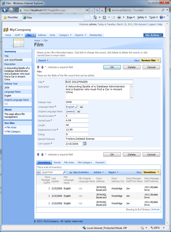Viewport: 171px width, 232px height.
Task: Open the Site Actions dropdown
Action: coord(153,35)
